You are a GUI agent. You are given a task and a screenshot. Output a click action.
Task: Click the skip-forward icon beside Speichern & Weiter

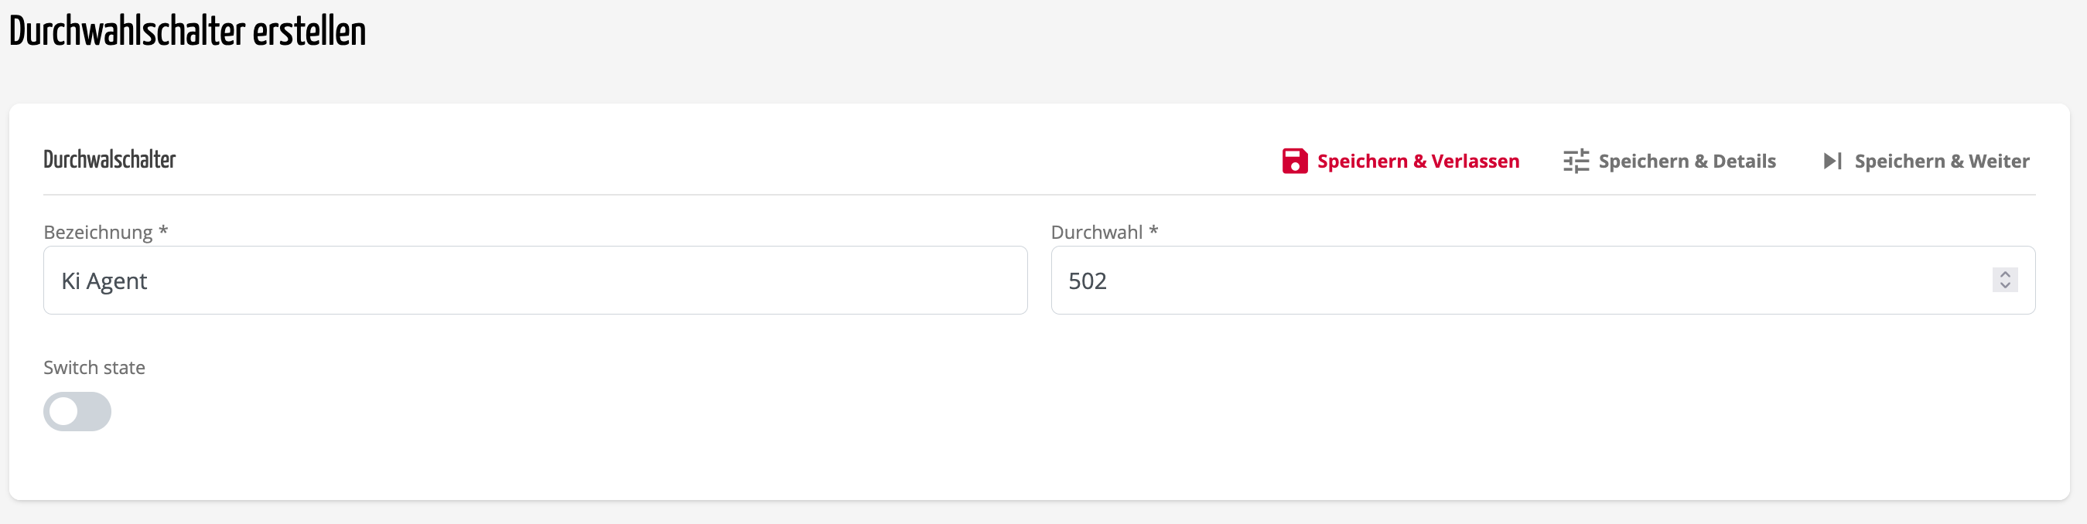click(x=1832, y=162)
